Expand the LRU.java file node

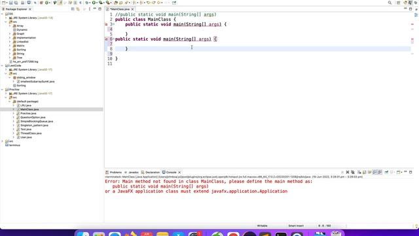14,106
